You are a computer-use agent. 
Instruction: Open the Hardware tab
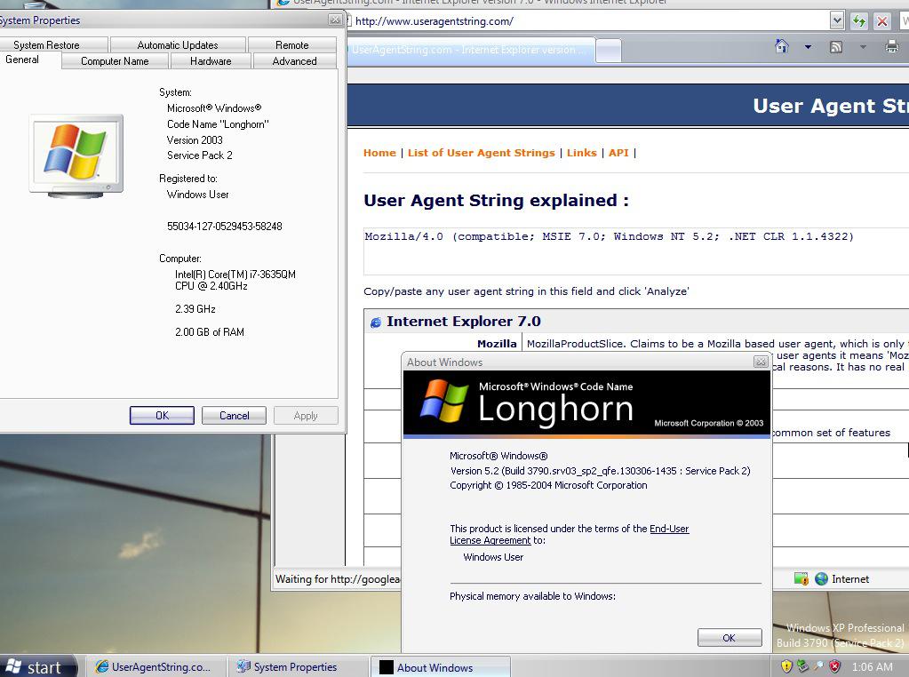point(211,61)
